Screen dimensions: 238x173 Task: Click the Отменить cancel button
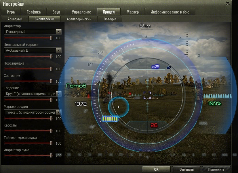(186, 169)
